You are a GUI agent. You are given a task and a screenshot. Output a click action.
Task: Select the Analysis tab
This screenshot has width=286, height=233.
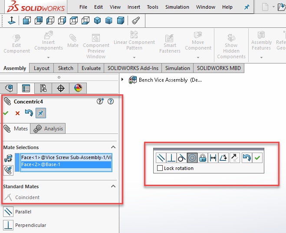(x=48, y=129)
